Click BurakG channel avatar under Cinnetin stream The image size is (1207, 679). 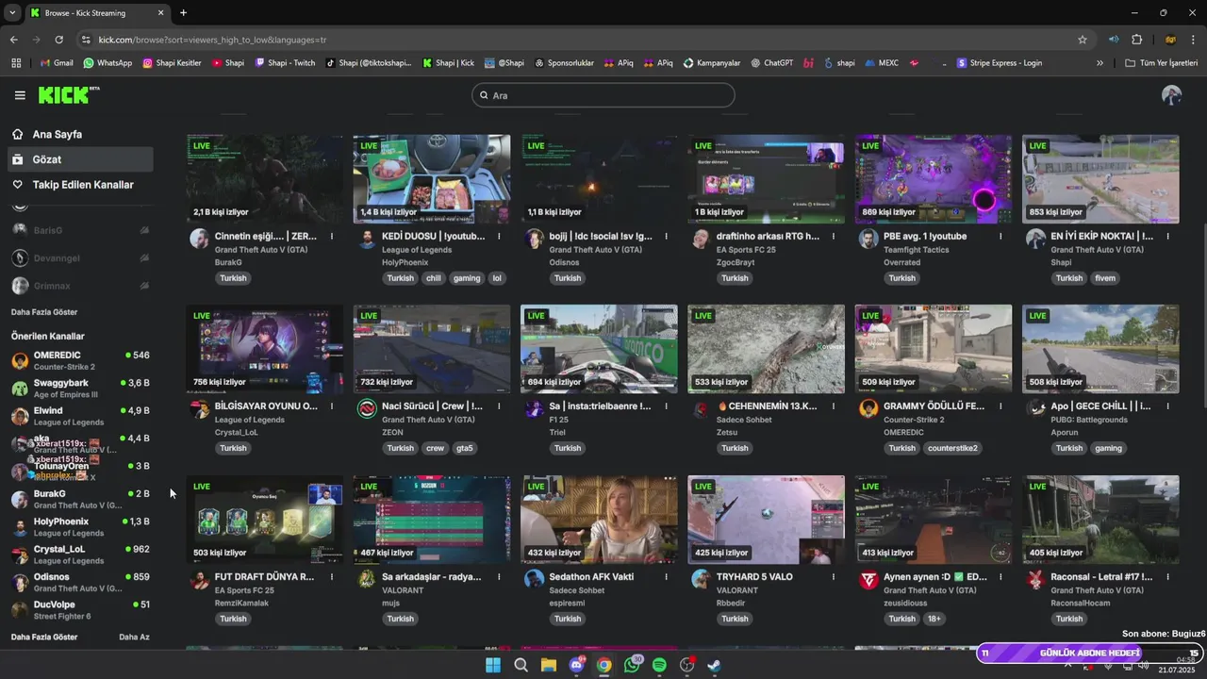tap(199, 239)
